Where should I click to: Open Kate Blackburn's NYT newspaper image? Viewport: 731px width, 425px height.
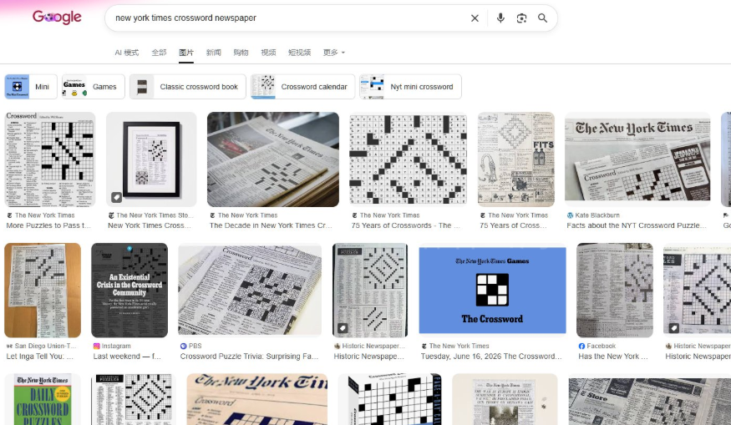click(x=637, y=159)
